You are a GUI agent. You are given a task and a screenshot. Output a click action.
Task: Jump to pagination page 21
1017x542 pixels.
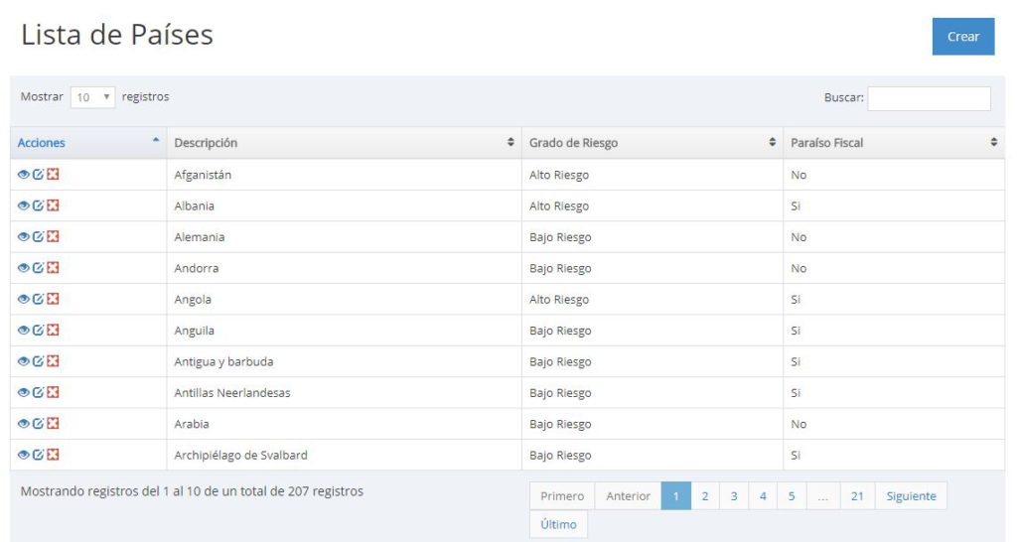[857, 496]
